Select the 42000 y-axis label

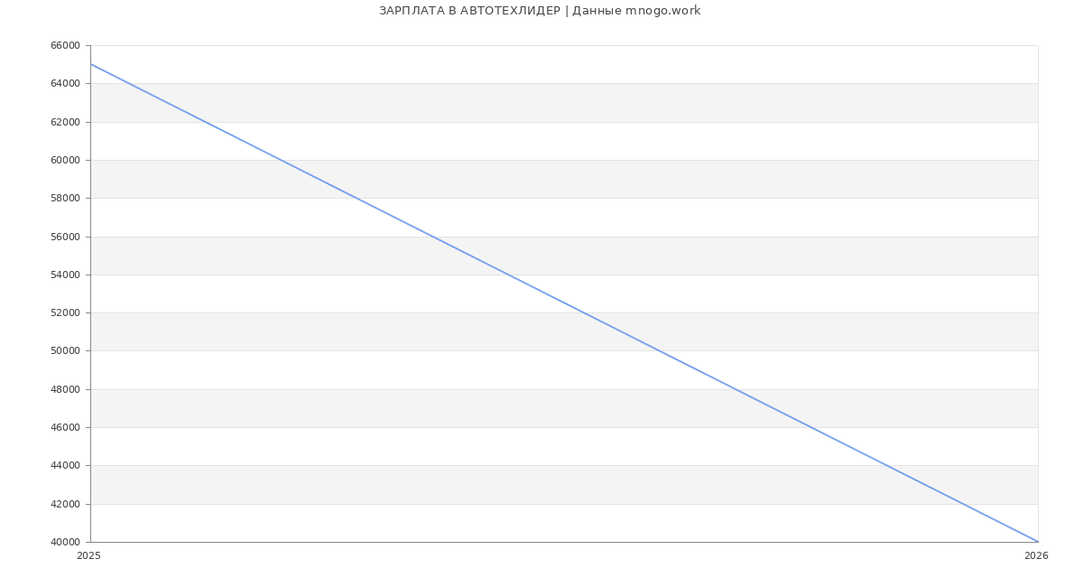pos(67,504)
